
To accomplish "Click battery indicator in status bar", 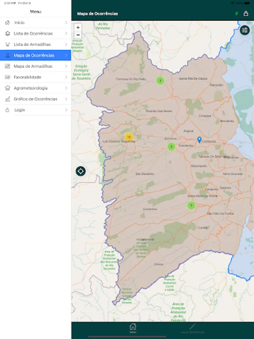I will pos(247,3).
